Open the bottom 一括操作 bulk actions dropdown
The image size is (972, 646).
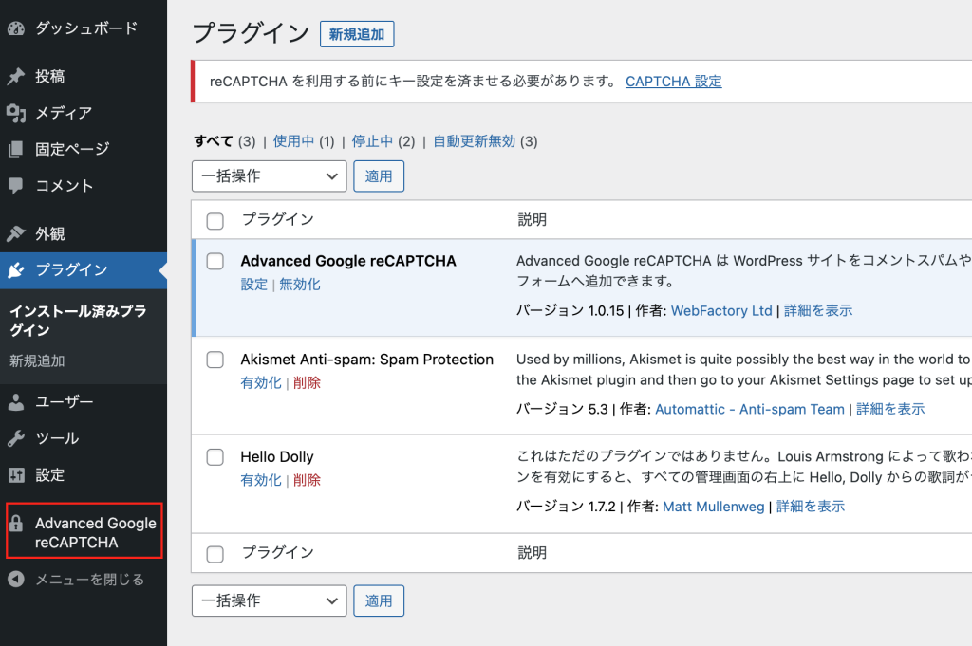click(x=269, y=600)
